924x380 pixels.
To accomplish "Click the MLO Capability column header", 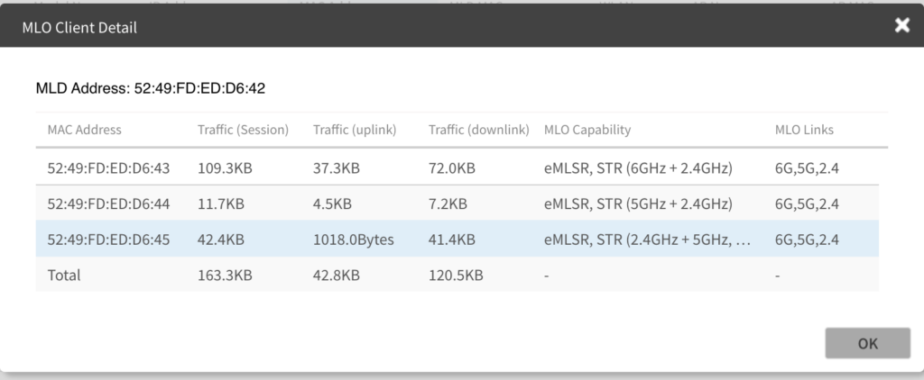I will [587, 130].
